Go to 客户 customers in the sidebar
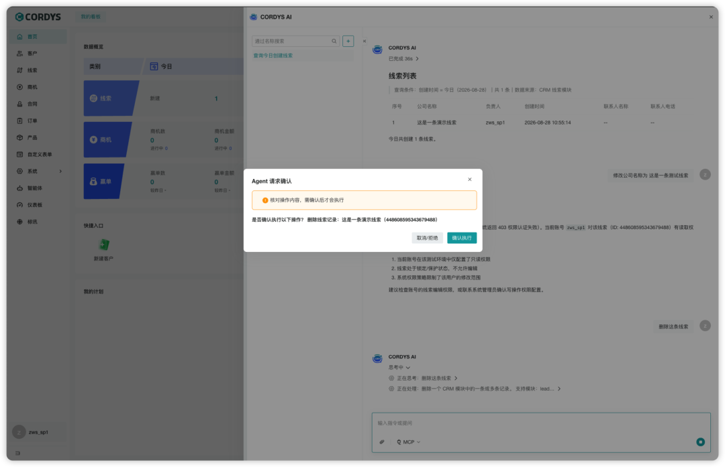Viewport: 725px width, 467px height. [x=38, y=54]
